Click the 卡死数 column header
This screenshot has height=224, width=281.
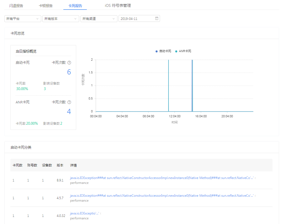pos(17,165)
